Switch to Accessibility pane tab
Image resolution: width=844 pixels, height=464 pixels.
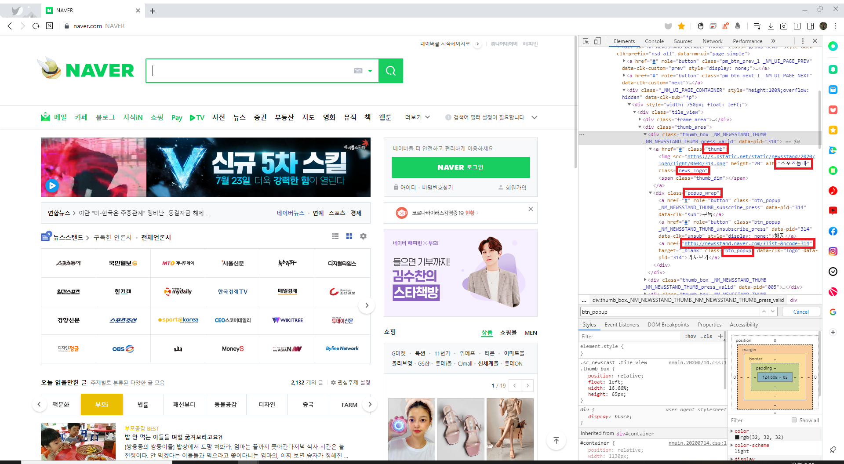(x=744, y=325)
